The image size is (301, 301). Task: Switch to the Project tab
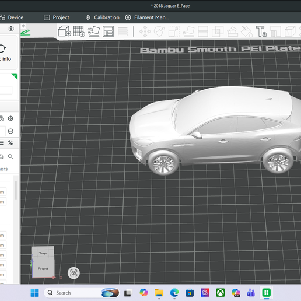pos(57,17)
